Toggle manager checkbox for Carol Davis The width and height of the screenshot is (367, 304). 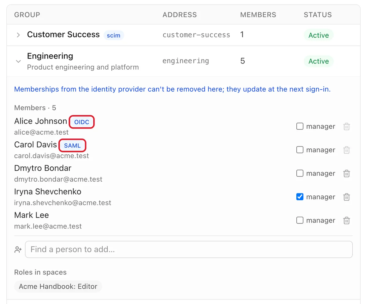click(300, 150)
